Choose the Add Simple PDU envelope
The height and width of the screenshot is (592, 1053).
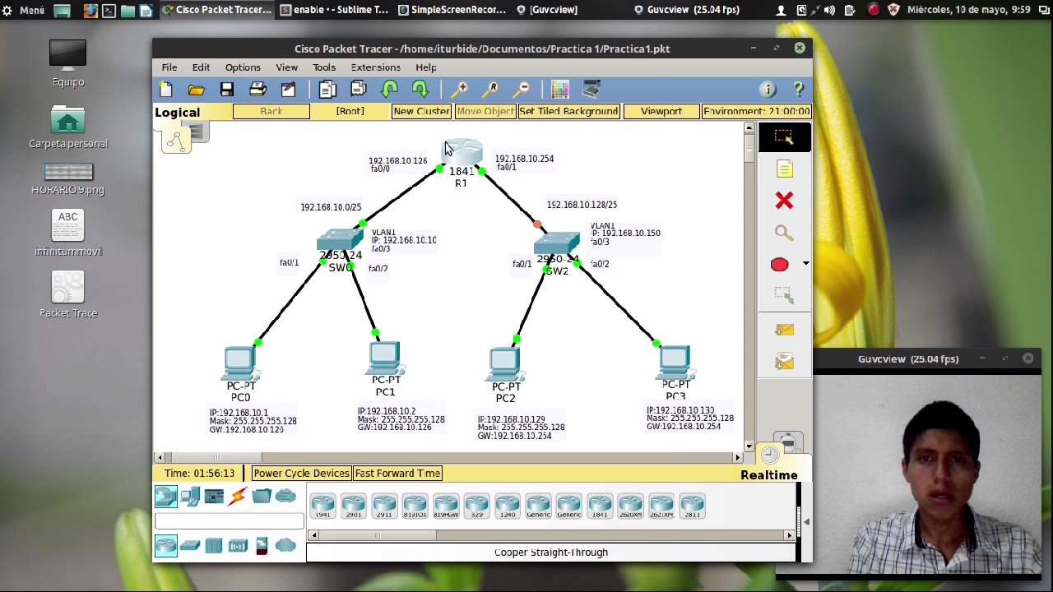coord(784,330)
